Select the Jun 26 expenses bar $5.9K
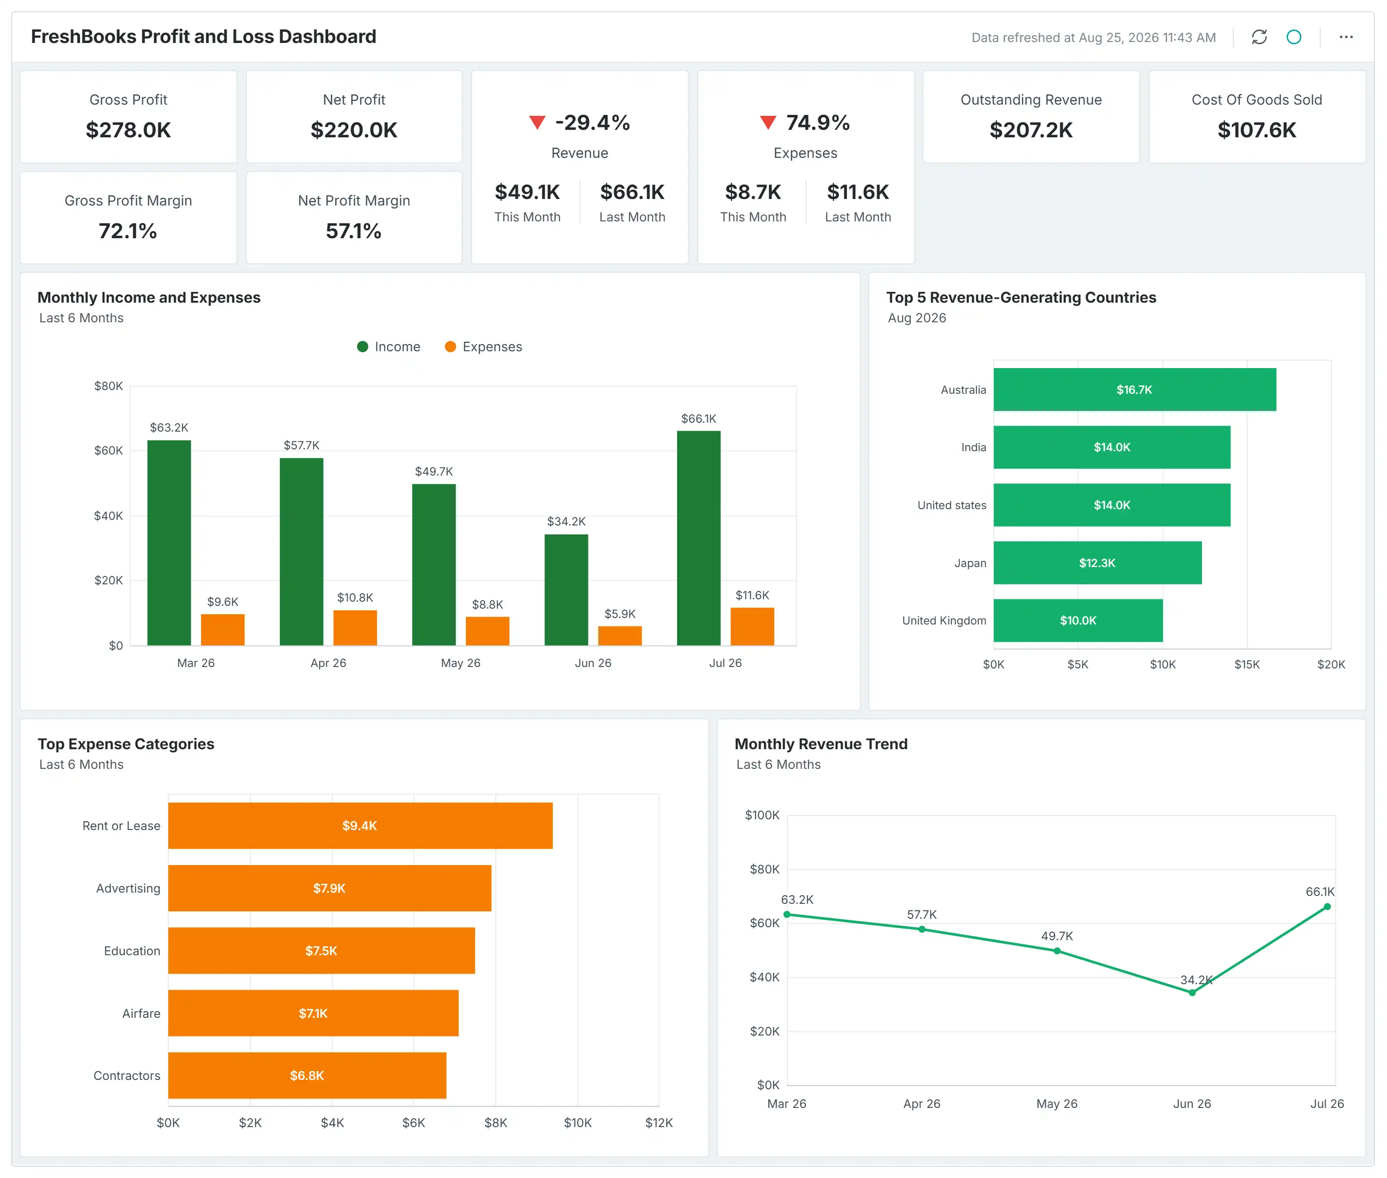Image resolution: width=1387 pixels, height=1178 pixels. click(x=619, y=636)
